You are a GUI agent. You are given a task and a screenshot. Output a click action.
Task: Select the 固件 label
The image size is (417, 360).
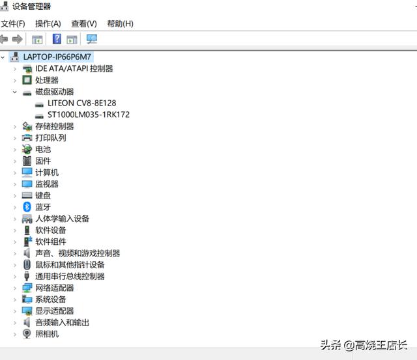pyautogui.click(x=43, y=161)
